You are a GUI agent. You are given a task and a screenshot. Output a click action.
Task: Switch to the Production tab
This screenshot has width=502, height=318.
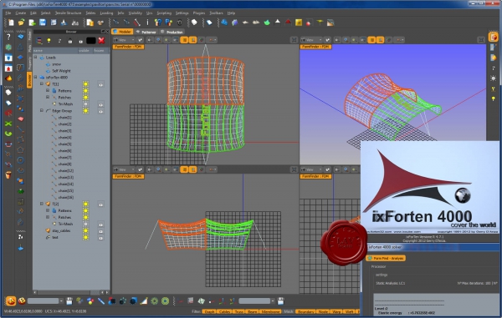click(172, 32)
